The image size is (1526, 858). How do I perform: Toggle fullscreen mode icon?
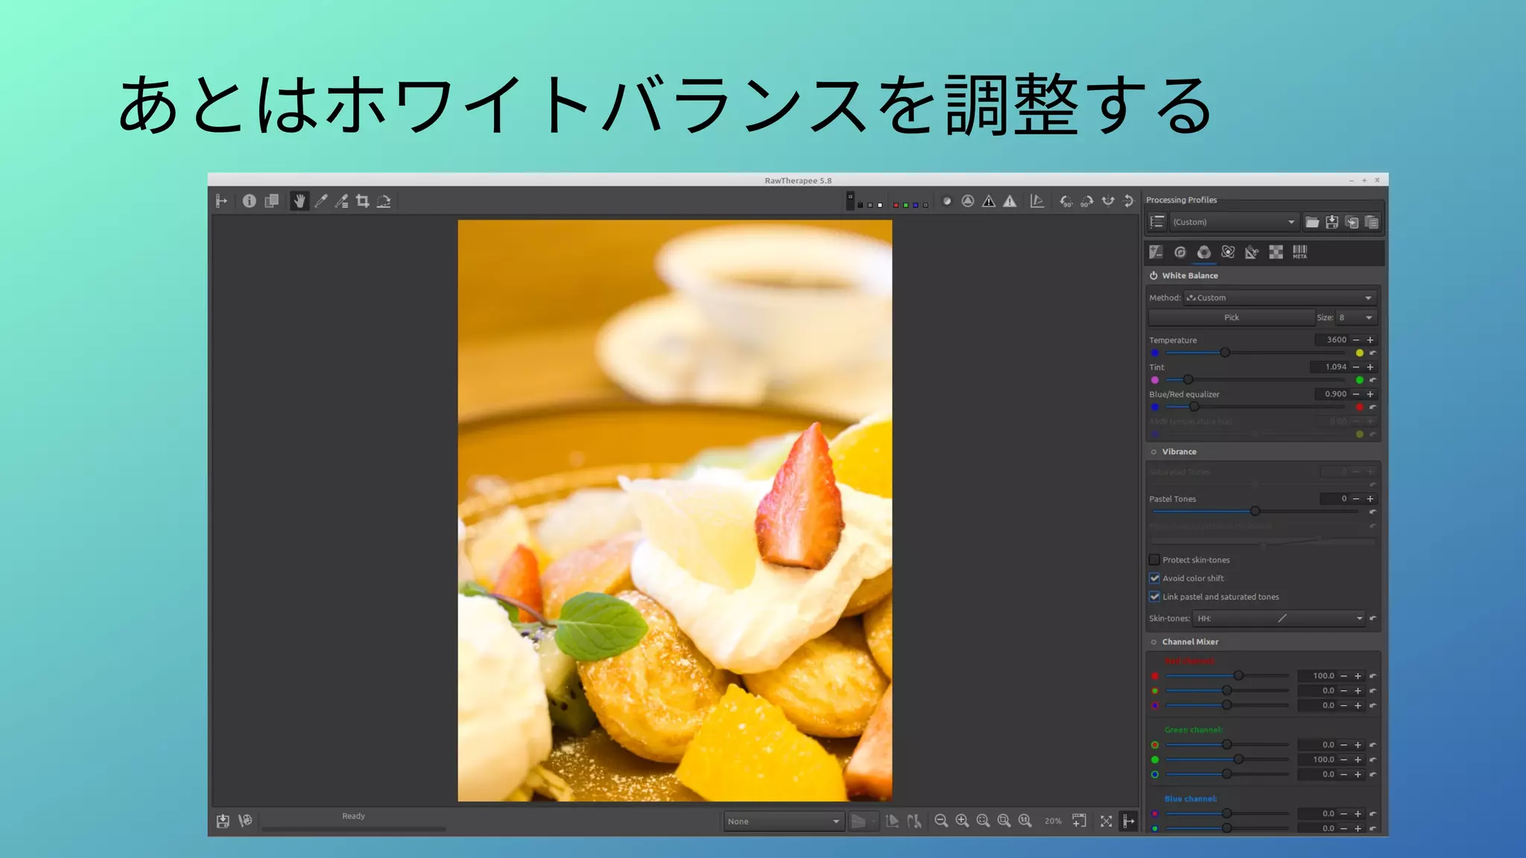coord(1106,821)
